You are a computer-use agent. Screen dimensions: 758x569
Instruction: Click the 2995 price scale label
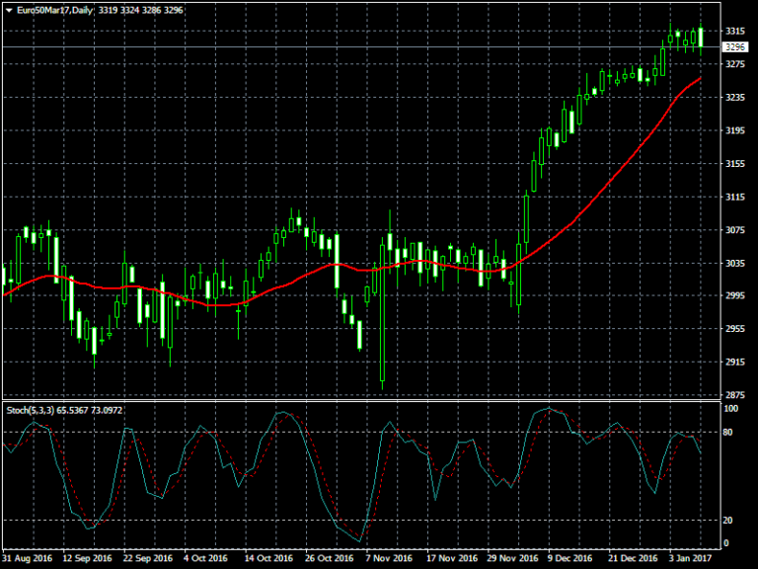click(x=734, y=295)
